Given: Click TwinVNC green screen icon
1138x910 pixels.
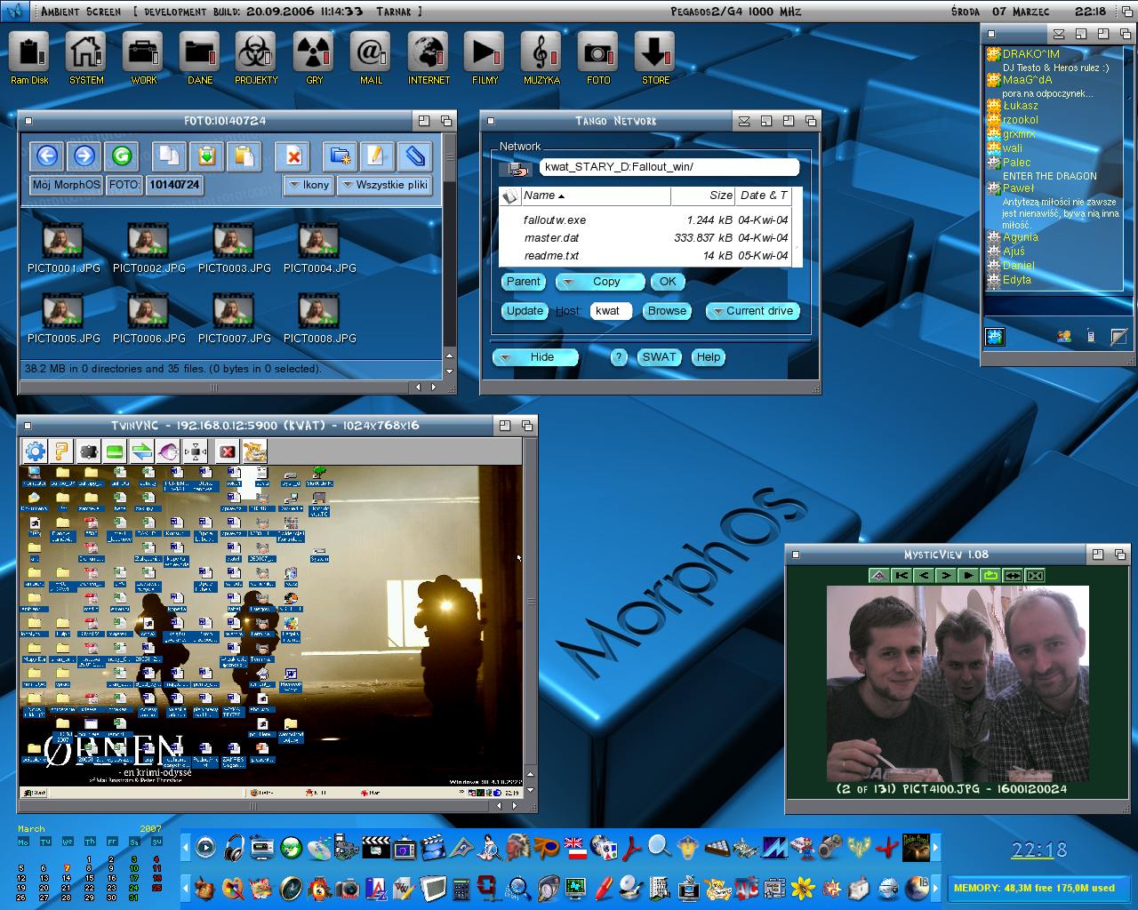Looking at the screenshot, I should click(114, 451).
